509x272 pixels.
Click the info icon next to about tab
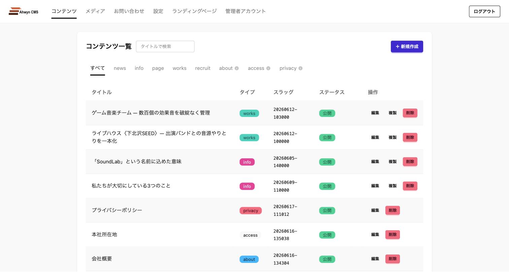(x=237, y=68)
